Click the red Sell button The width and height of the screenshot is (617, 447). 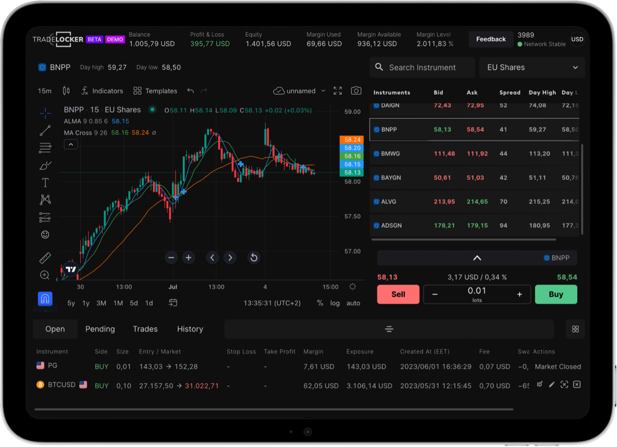(x=398, y=295)
